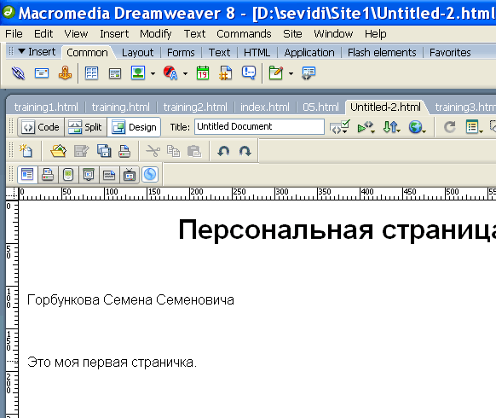This screenshot has width=496, height=418.
Task: Click the Title input field
Action: (259, 126)
